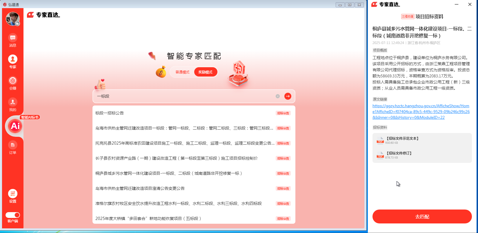Minimize the 项目招标资料 side panel
Image resolution: width=478 pixels, height=233 pixels.
[457, 4]
